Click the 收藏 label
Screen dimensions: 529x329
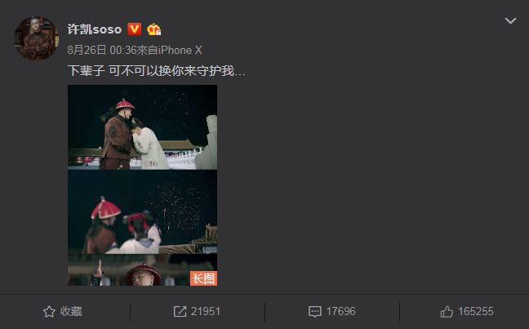coord(71,312)
